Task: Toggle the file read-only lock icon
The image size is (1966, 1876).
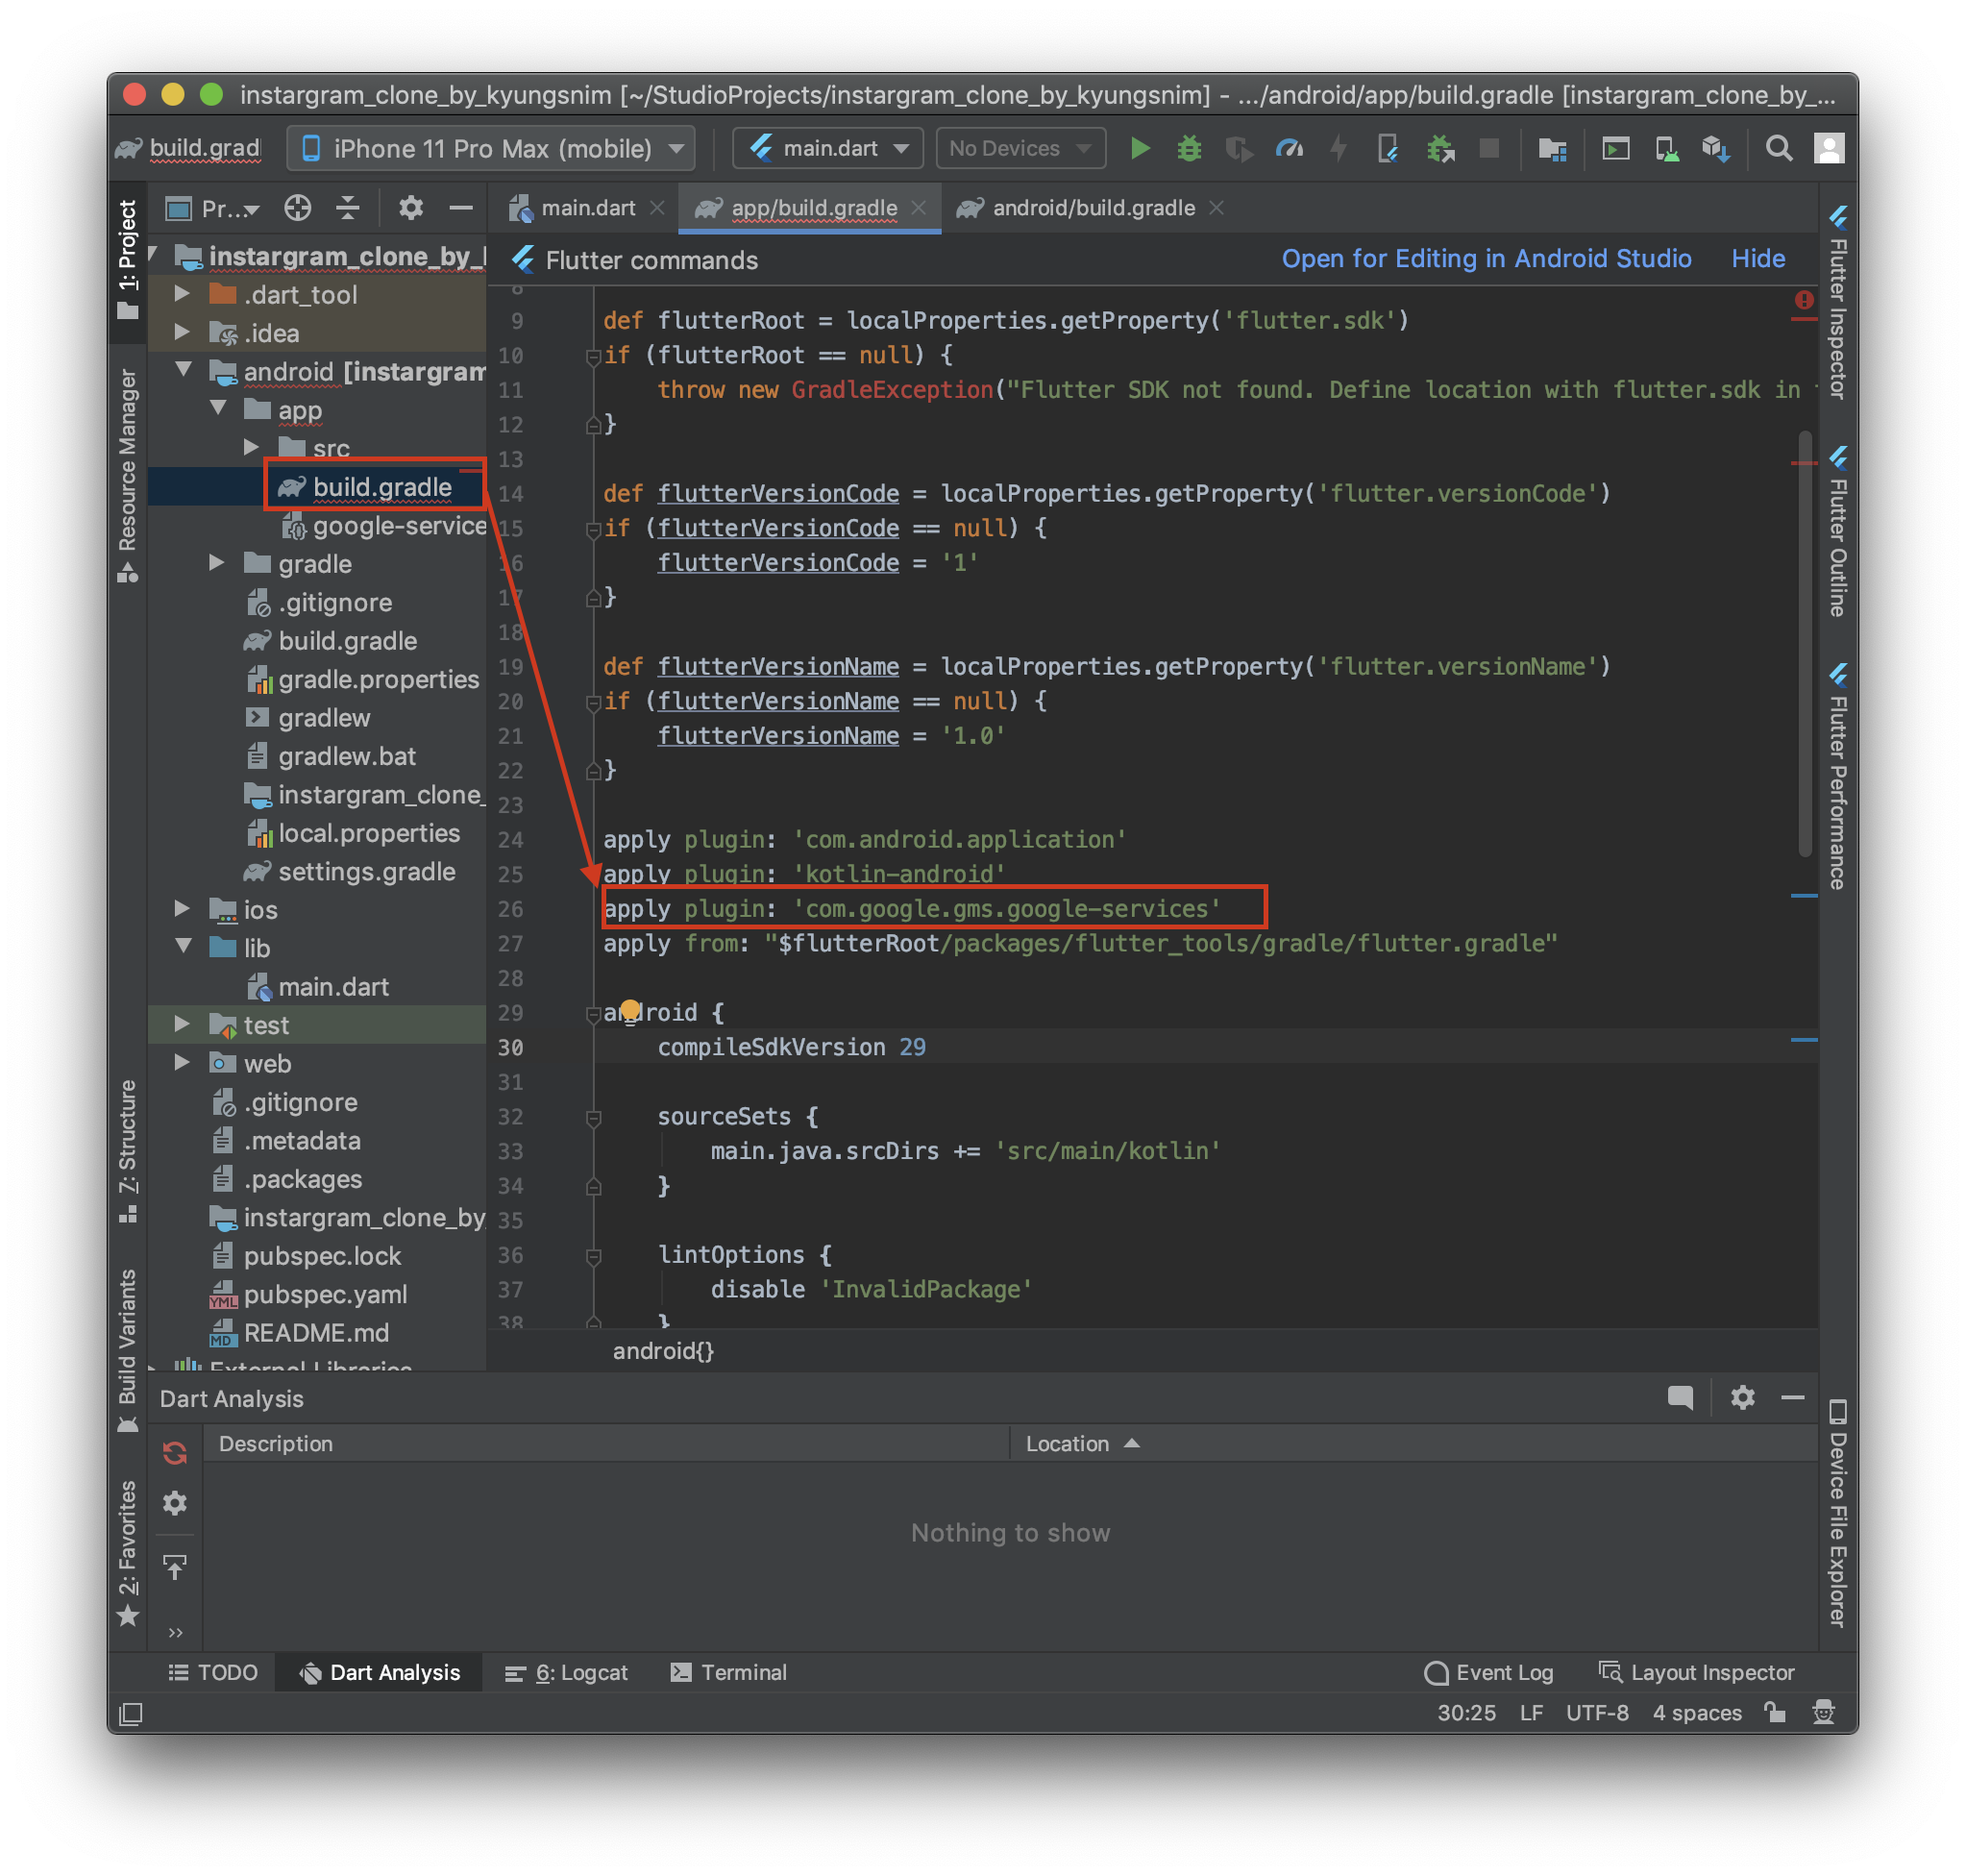Action: click(x=1775, y=1712)
